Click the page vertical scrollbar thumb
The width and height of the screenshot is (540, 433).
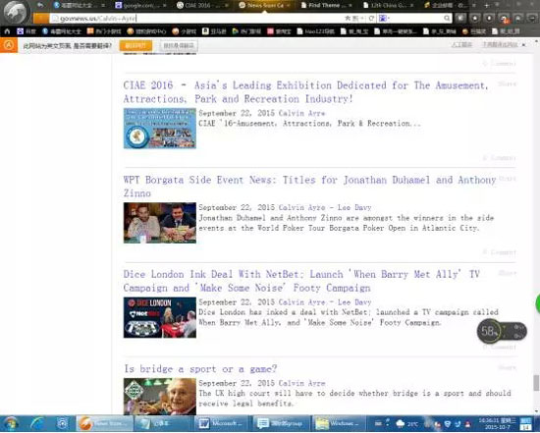click(x=536, y=383)
